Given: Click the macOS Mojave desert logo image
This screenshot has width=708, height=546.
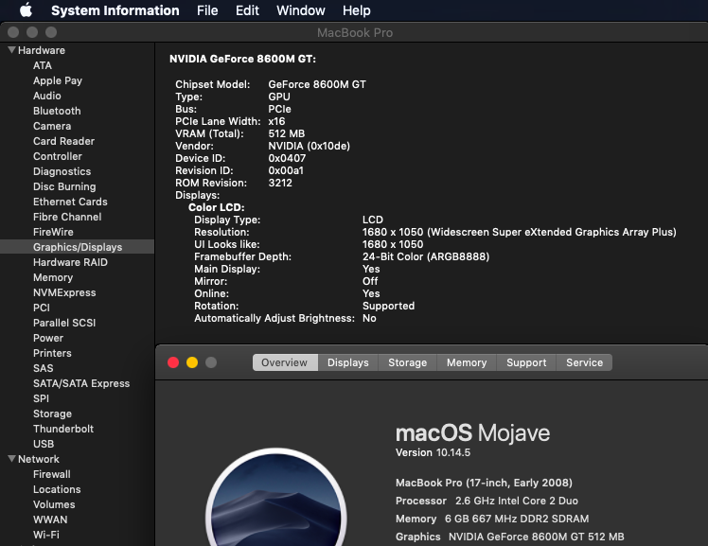Looking at the screenshot, I should tap(276, 497).
